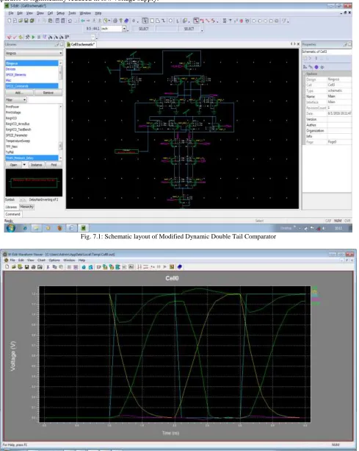Click the cell list vertical scrollbar
This screenshot has width=359, height=451.
(x=60, y=132)
